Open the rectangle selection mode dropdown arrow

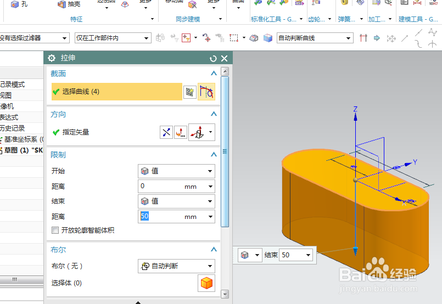click(x=244, y=38)
